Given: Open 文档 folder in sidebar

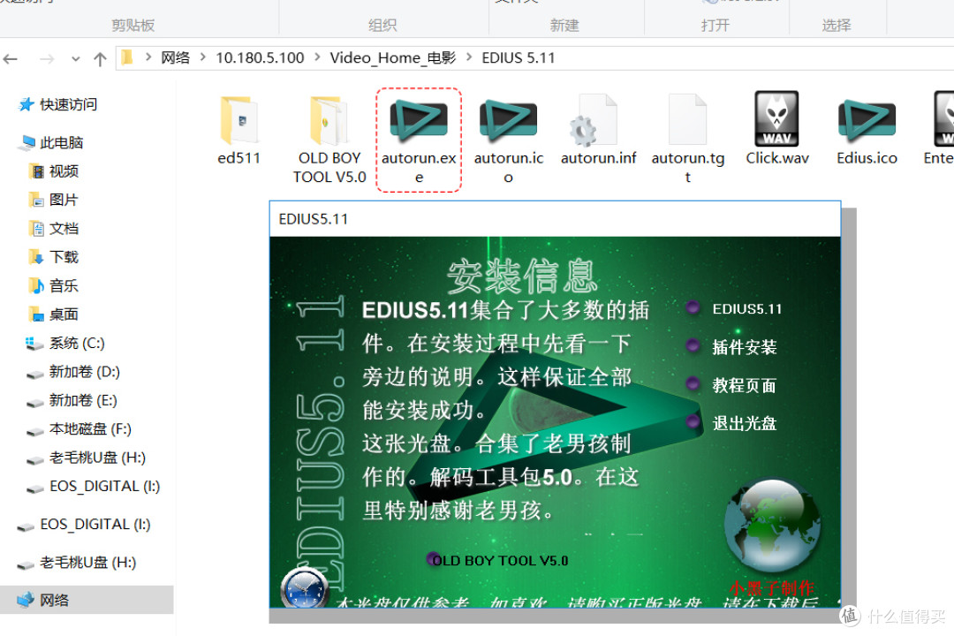Looking at the screenshot, I should click(x=55, y=229).
